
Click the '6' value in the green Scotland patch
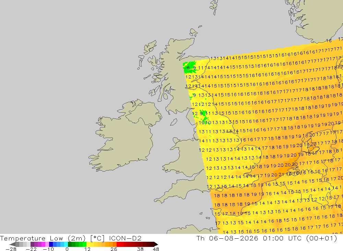point(188,68)
